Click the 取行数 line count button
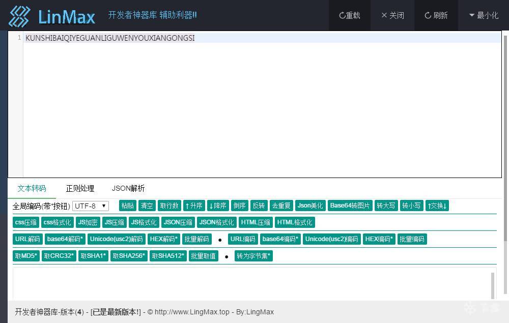This screenshot has height=323, width=509. click(169, 205)
